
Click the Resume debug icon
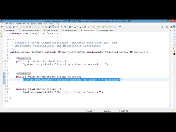[21, 27]
